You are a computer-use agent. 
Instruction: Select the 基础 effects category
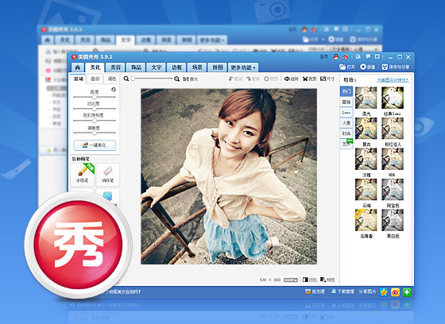pos(346,102)
